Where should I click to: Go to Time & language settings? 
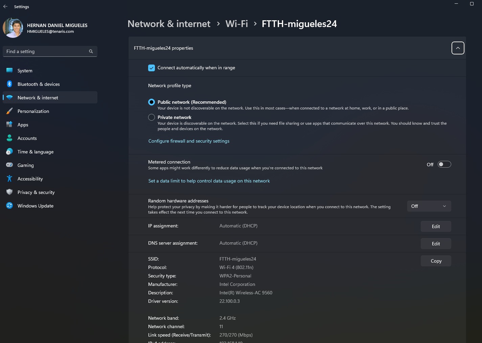click(x=36, y=152)
